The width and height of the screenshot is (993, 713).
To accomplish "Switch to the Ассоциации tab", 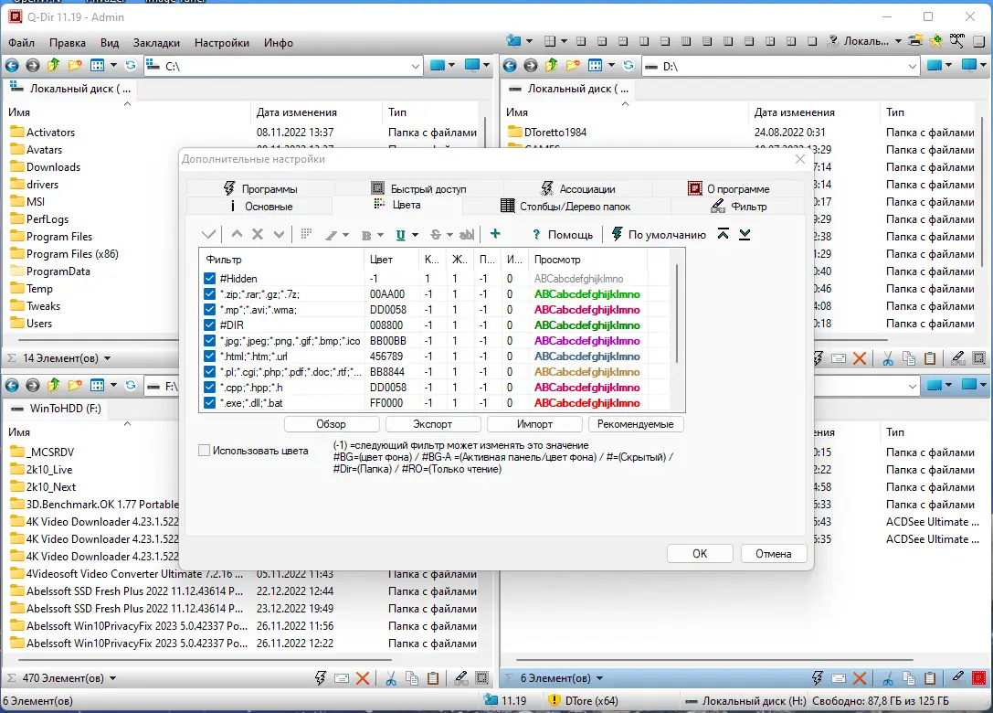I will [577, 189].
